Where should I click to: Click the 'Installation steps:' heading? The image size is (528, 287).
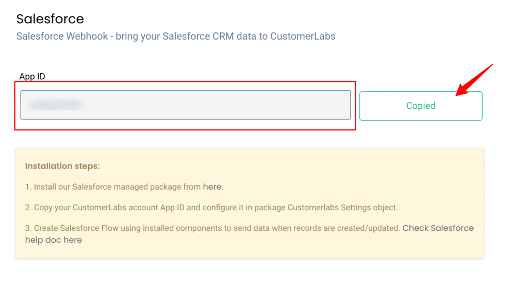62,166
